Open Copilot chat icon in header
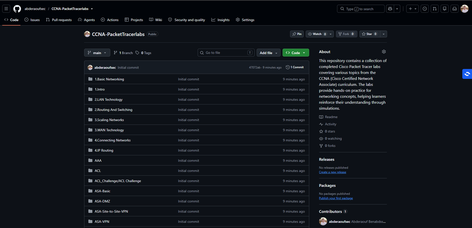472x228 pixels. 390,9
